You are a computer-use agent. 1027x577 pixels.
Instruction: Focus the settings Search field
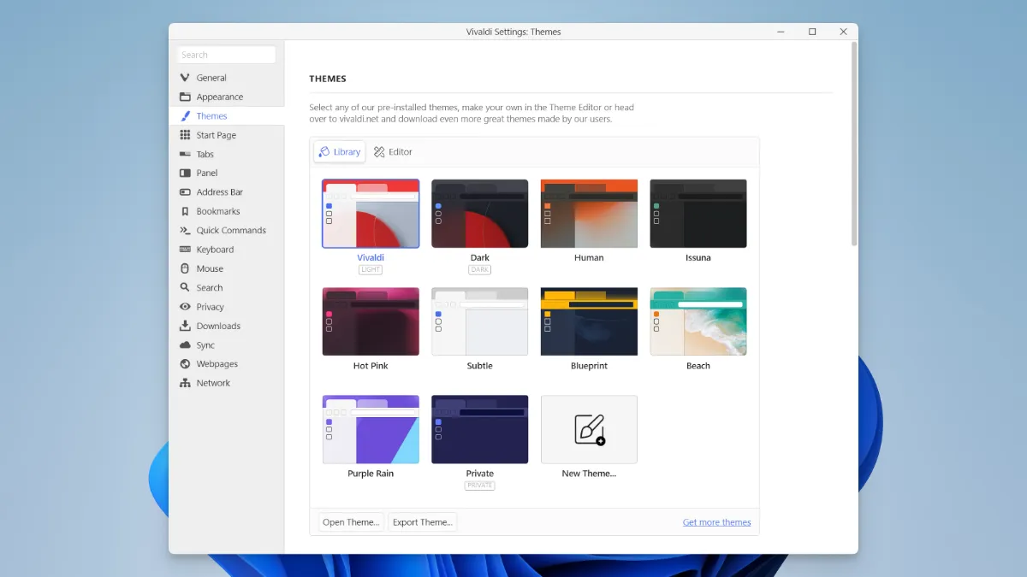coord(227,55)
